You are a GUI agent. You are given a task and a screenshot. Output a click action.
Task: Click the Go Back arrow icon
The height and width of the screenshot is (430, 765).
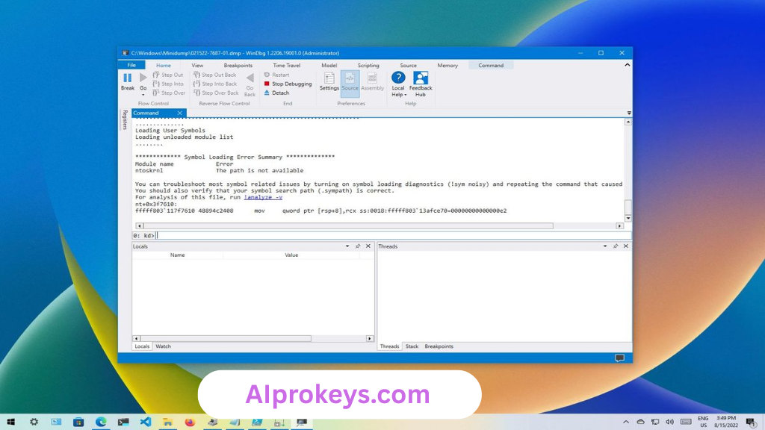[x=250, y=78]
